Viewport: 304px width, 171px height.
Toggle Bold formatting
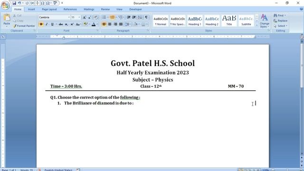coord(41,24)
